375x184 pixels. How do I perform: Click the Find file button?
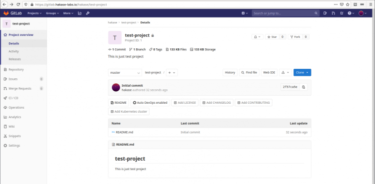[249, 72]
